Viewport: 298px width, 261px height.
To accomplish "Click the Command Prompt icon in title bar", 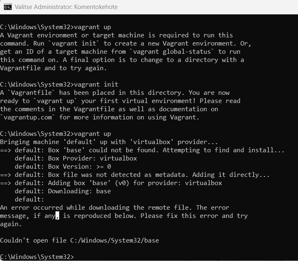I will coord(7,7).
